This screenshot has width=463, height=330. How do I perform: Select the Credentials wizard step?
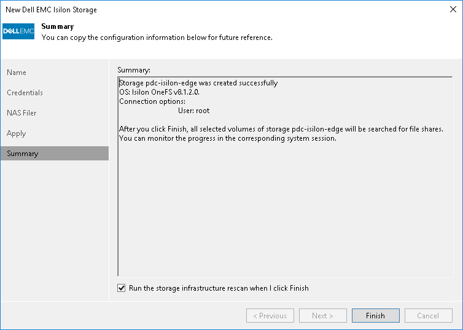25,92
